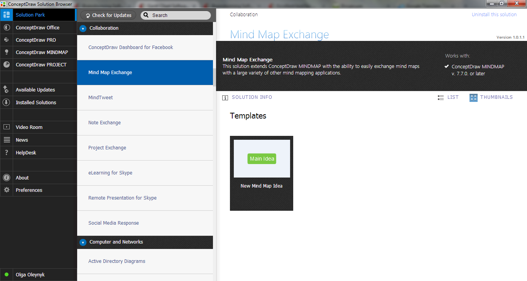Click the Solution Info icon
Viewport: 527px width, 281px height.
click(225, 98)
